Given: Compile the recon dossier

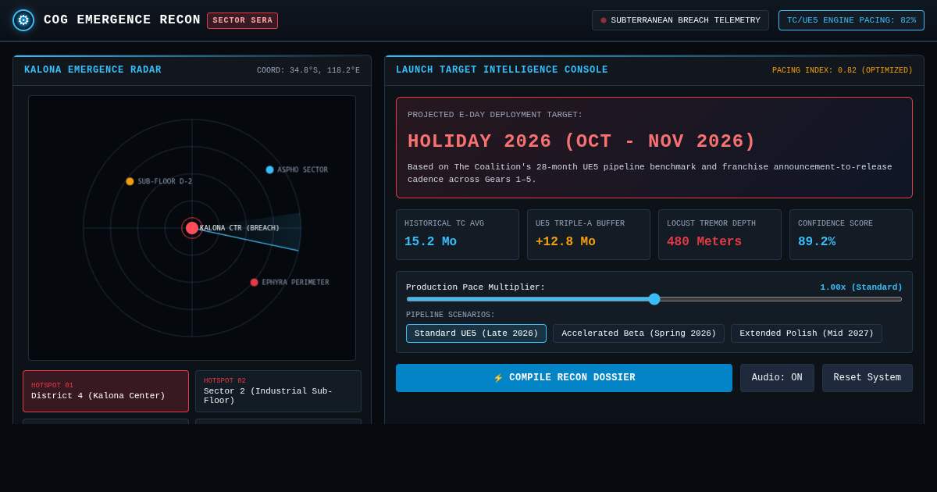Looking at the screenshot, I should coord(564,378).
